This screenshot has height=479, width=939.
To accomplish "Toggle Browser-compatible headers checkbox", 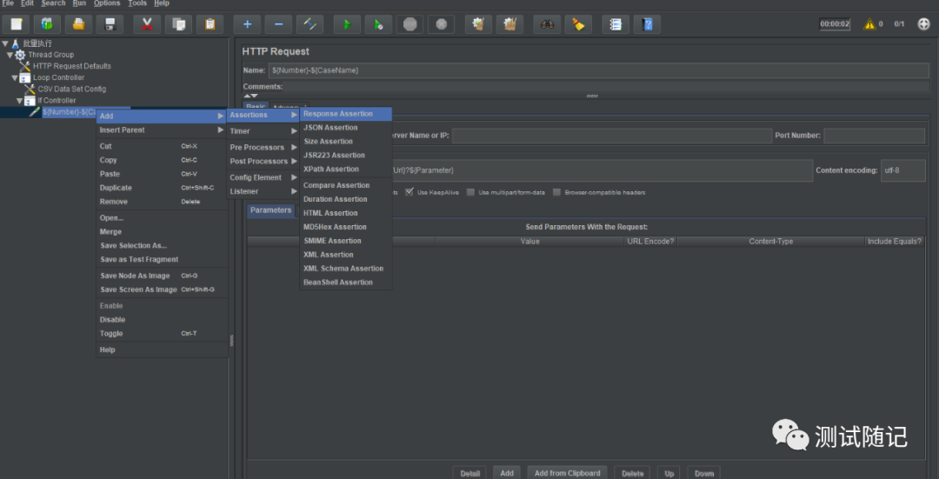I will pyautogui.click(x=557, y=192).
